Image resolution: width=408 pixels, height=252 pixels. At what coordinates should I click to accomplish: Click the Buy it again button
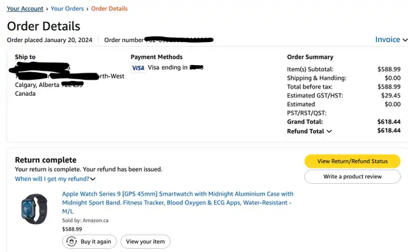point(89,242)
